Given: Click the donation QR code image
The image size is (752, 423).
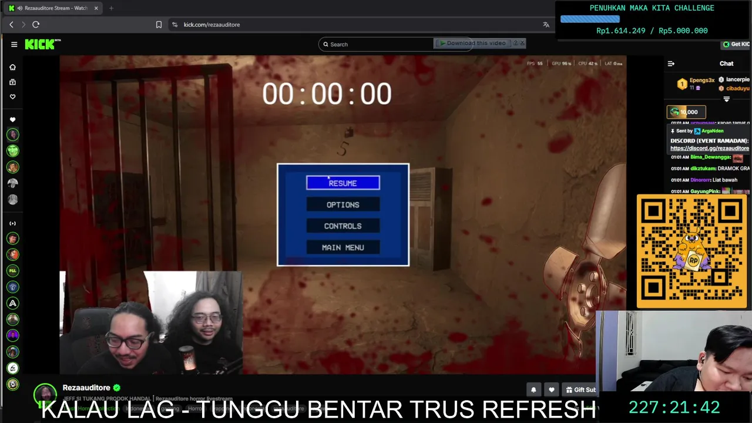Looking at the screenshot, I should tap(691, 251).
